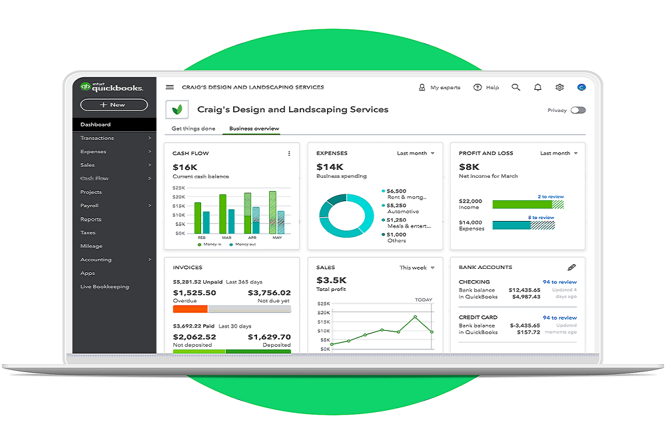Toggle Money out on the cash flow legend
Screen dimensions: 666x444
tap(246, 244)
